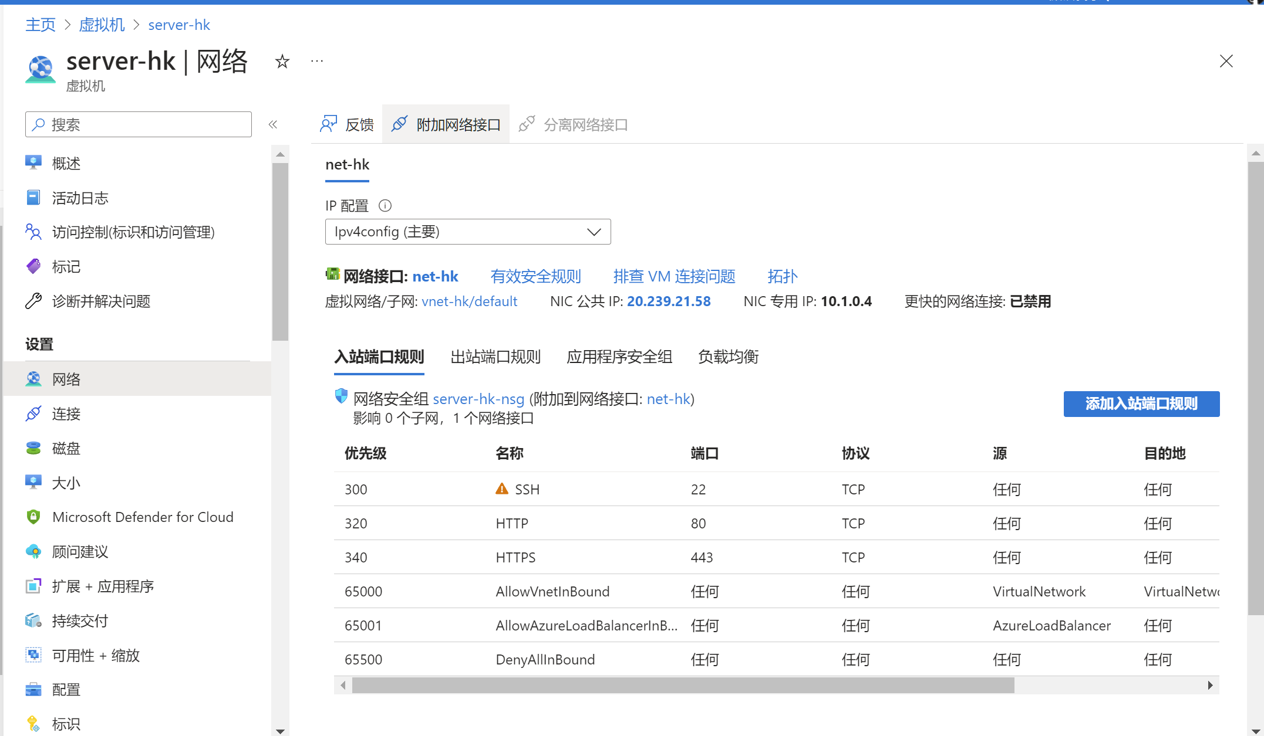
Task: Click the 磁盘 disk icon in sidebar
Action: (33, 449)
